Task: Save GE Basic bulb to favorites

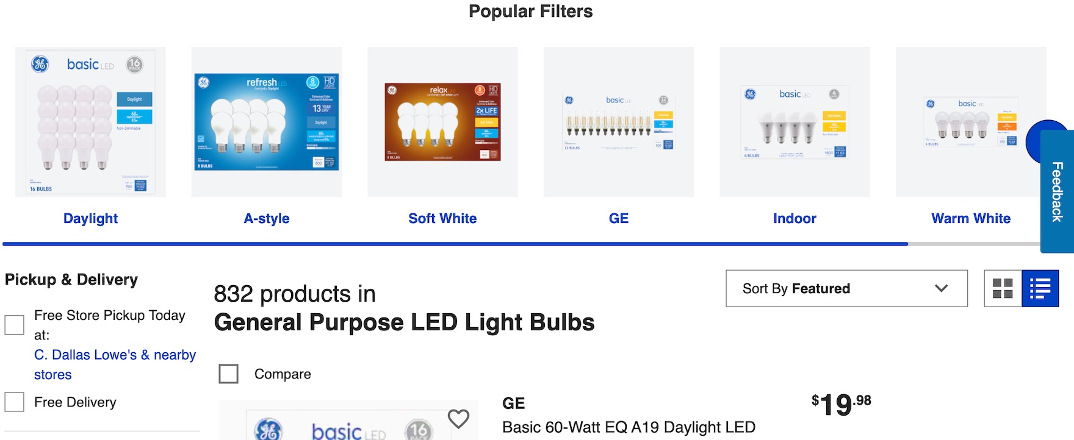Action: (458, 419)
